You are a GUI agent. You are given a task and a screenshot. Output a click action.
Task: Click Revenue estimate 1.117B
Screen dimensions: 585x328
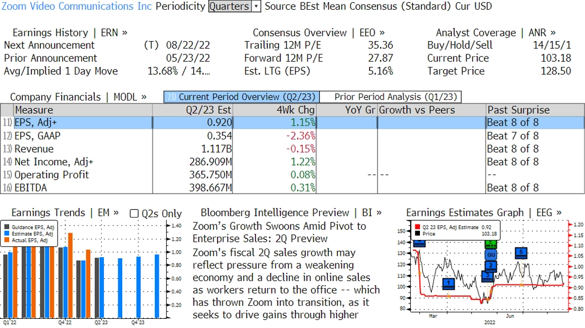pos(217,149)
